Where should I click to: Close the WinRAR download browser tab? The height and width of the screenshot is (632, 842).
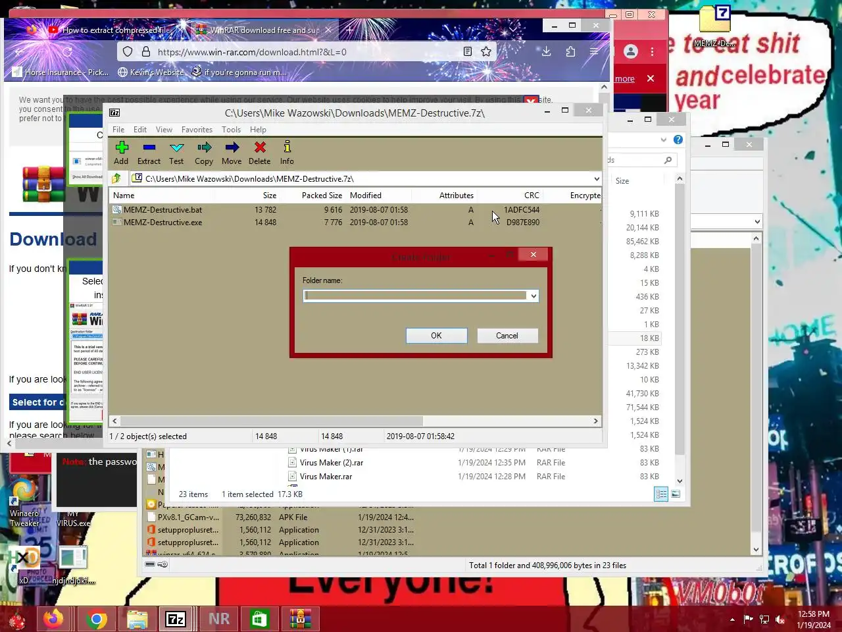pyautogui.click(x=328, y=30)
